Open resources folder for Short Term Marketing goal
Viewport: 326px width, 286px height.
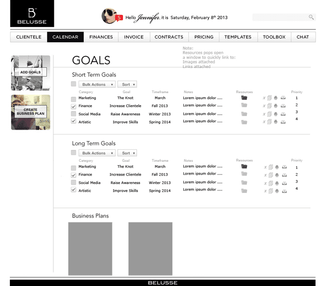pyautogui.click(x=244, y=98)
